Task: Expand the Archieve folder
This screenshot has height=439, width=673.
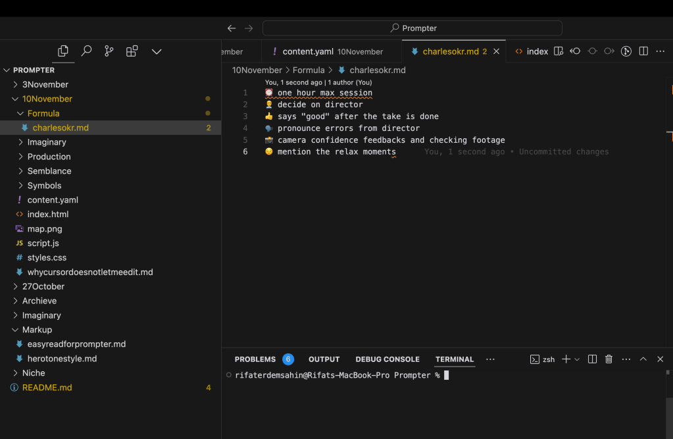Action: coord(111,301)
